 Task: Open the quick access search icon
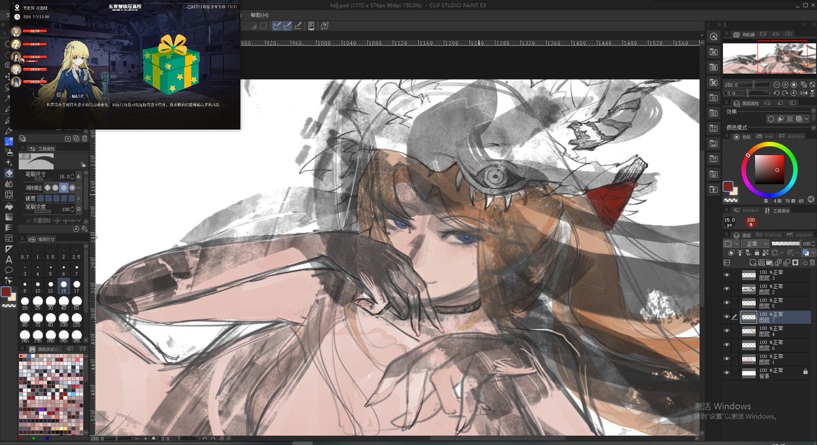coord(714,37)
